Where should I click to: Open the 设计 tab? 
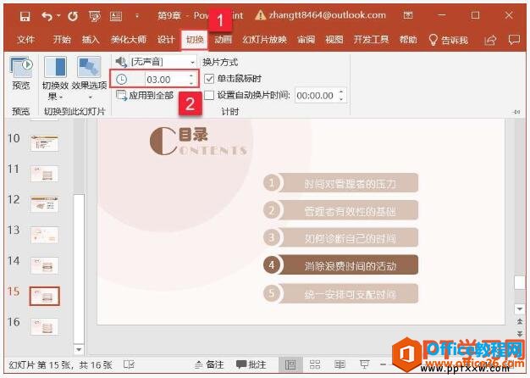(166, 40)
